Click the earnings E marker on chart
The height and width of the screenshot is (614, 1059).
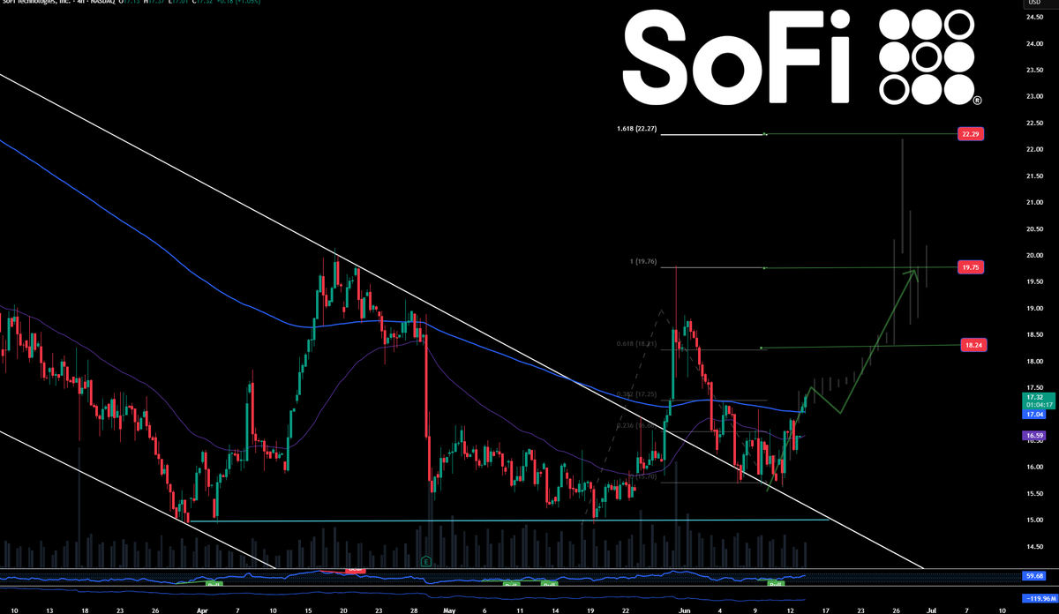click(426, 561)
